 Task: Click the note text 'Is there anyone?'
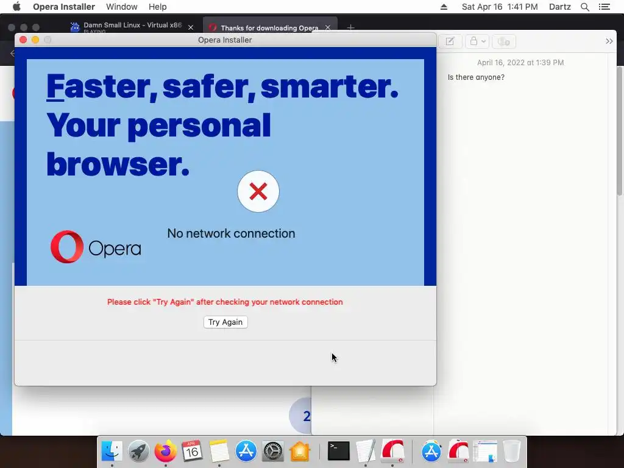(x=476, y=77)
